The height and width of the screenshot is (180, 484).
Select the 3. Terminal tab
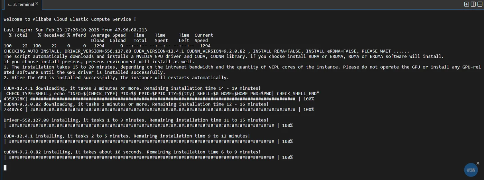click(x=22, y=4)
